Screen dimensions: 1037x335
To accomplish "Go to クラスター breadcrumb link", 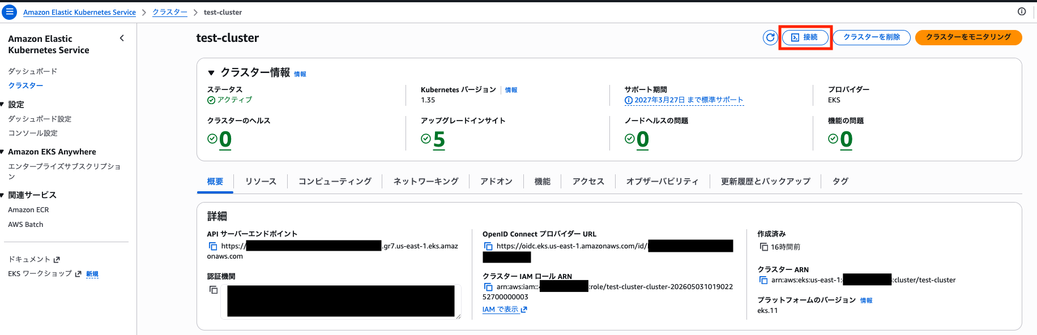I will (170, 12).
